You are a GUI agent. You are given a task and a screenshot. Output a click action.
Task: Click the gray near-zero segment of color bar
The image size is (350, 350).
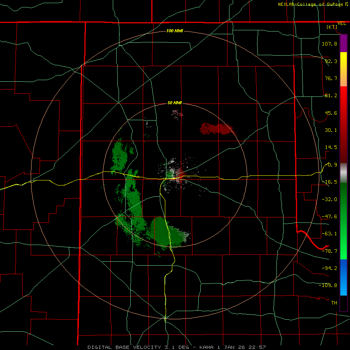(x=343, y=173)
